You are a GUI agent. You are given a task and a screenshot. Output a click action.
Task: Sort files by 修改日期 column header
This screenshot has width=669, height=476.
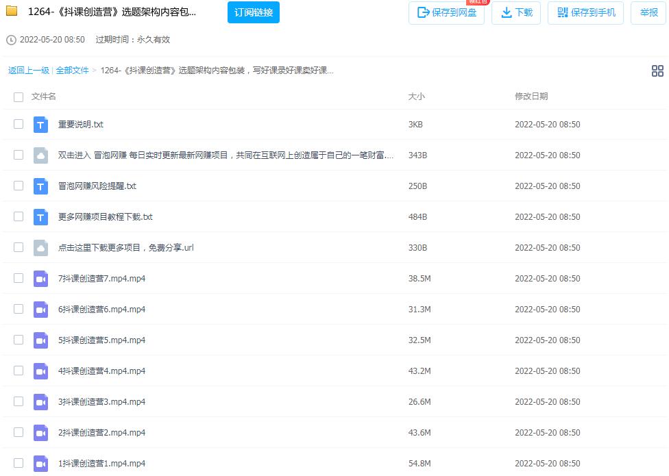pos(531,97)
